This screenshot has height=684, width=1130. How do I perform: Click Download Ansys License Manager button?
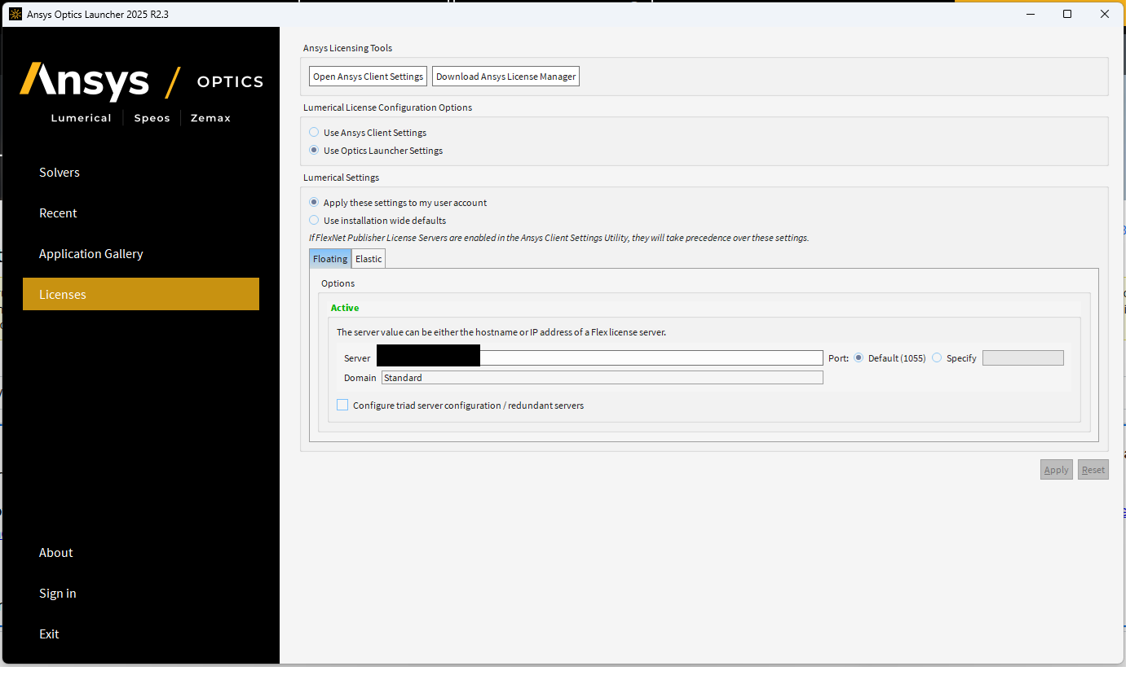505,77
